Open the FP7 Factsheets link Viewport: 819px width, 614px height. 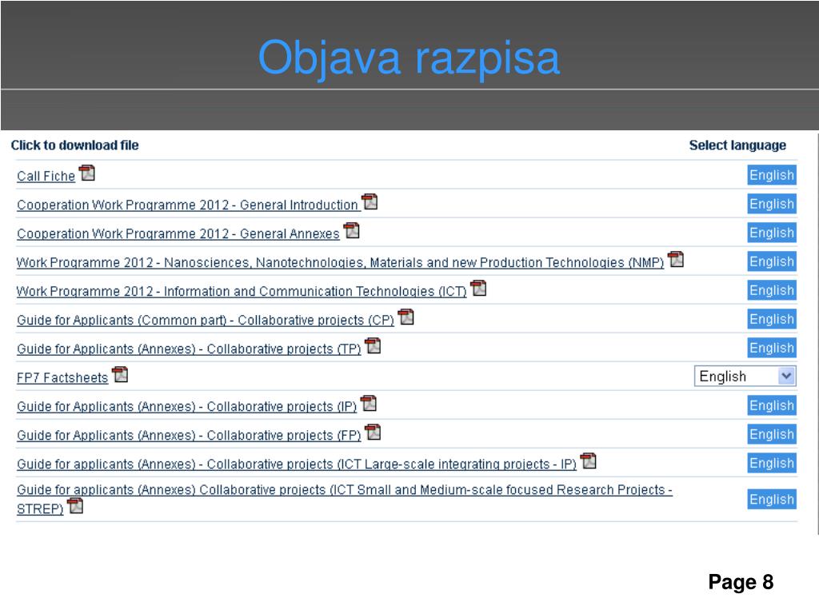[62, 378]
